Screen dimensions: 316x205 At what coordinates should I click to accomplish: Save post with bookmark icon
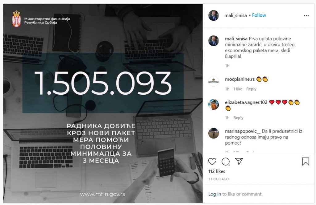306,162
